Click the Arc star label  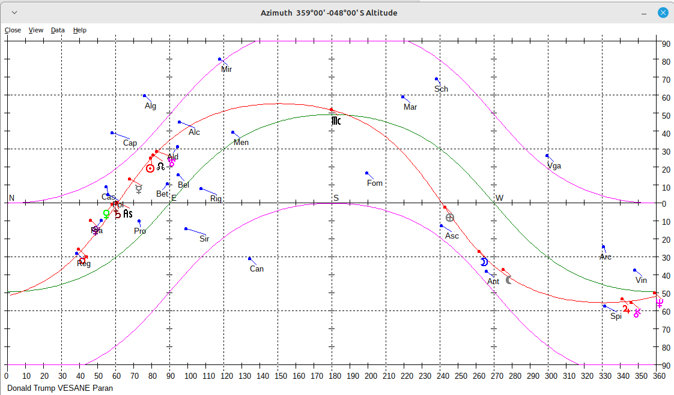pyautogui.click(x=606, y=257)
